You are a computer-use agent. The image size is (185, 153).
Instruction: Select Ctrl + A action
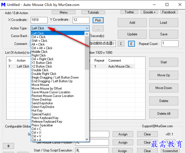click(58, 140)
